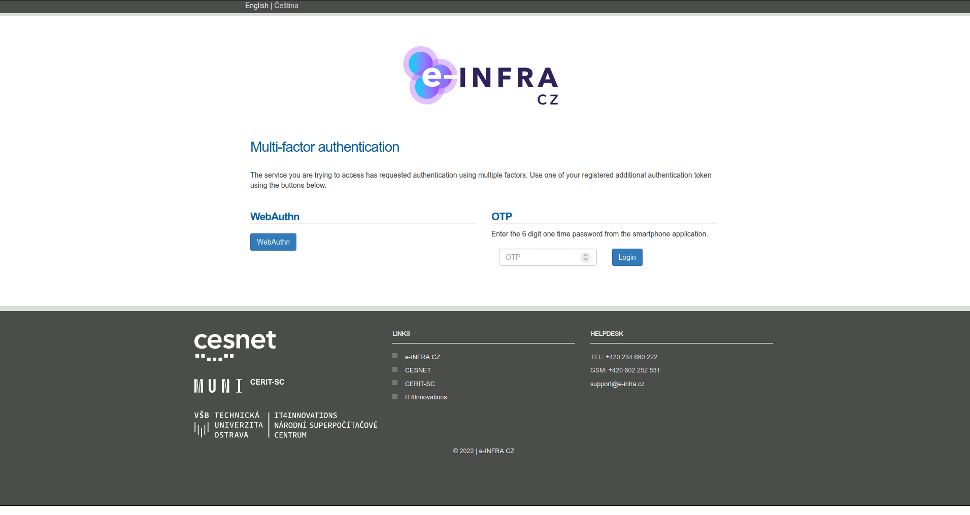The image size is (970, 515).
Task: Click the VŠB Technická Univerzita Ostrava logo
Action: (x=228, y=425)
